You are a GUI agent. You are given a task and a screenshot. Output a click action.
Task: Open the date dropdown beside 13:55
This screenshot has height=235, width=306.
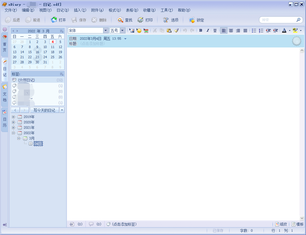(x=125, y=38)
